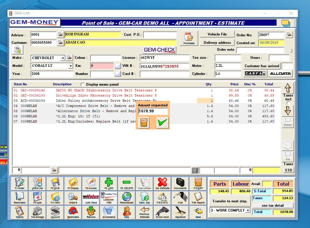Screen dimensions: 310x228
Task: Click Customer has arrived button
Action: [x=262, y=66]
